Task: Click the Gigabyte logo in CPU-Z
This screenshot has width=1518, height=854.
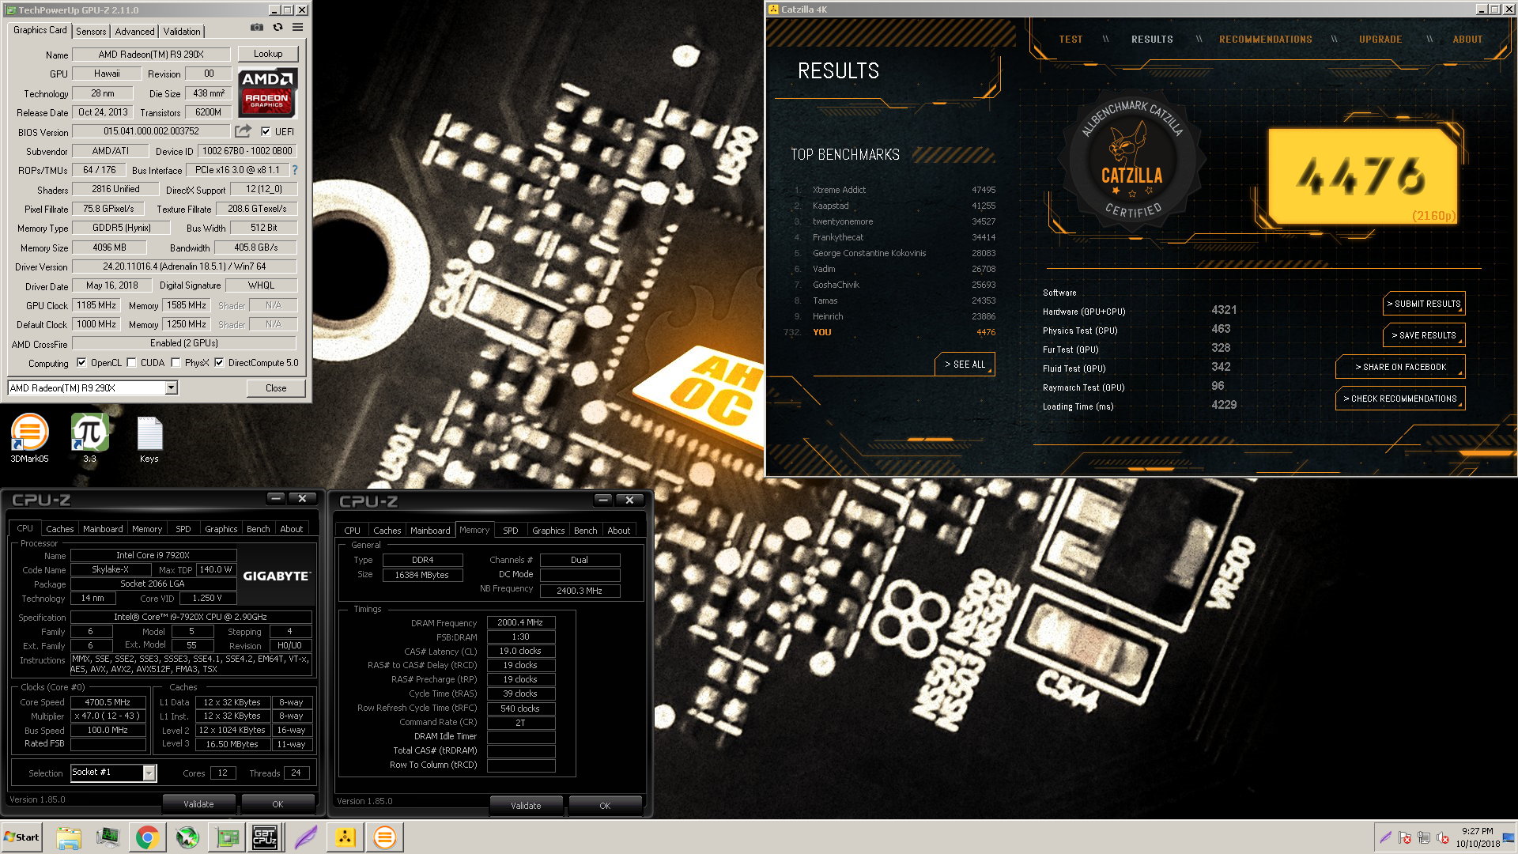Action: pos(276,576)
